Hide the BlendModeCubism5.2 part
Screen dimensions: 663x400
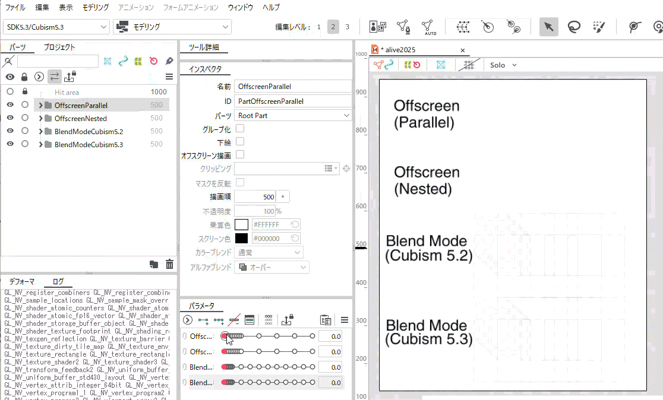(x=10, y=131)
